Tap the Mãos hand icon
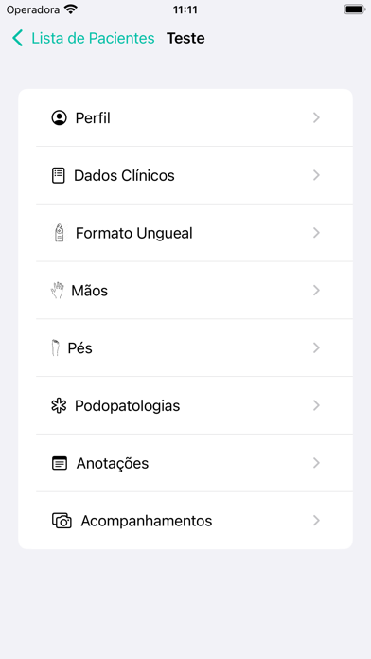 point(57,291)
